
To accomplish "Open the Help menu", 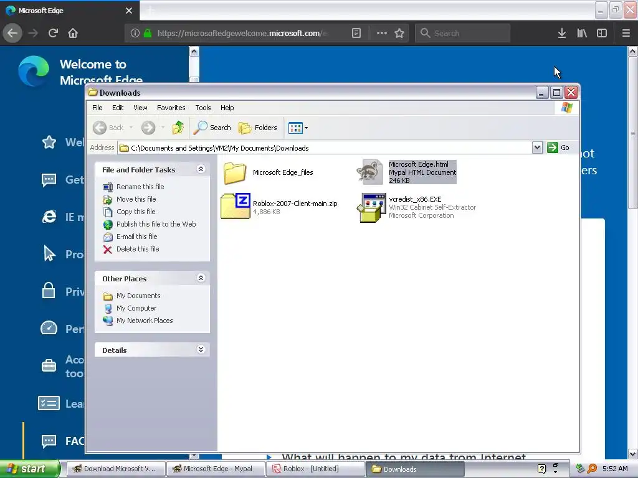I will [x=227, y=108].
